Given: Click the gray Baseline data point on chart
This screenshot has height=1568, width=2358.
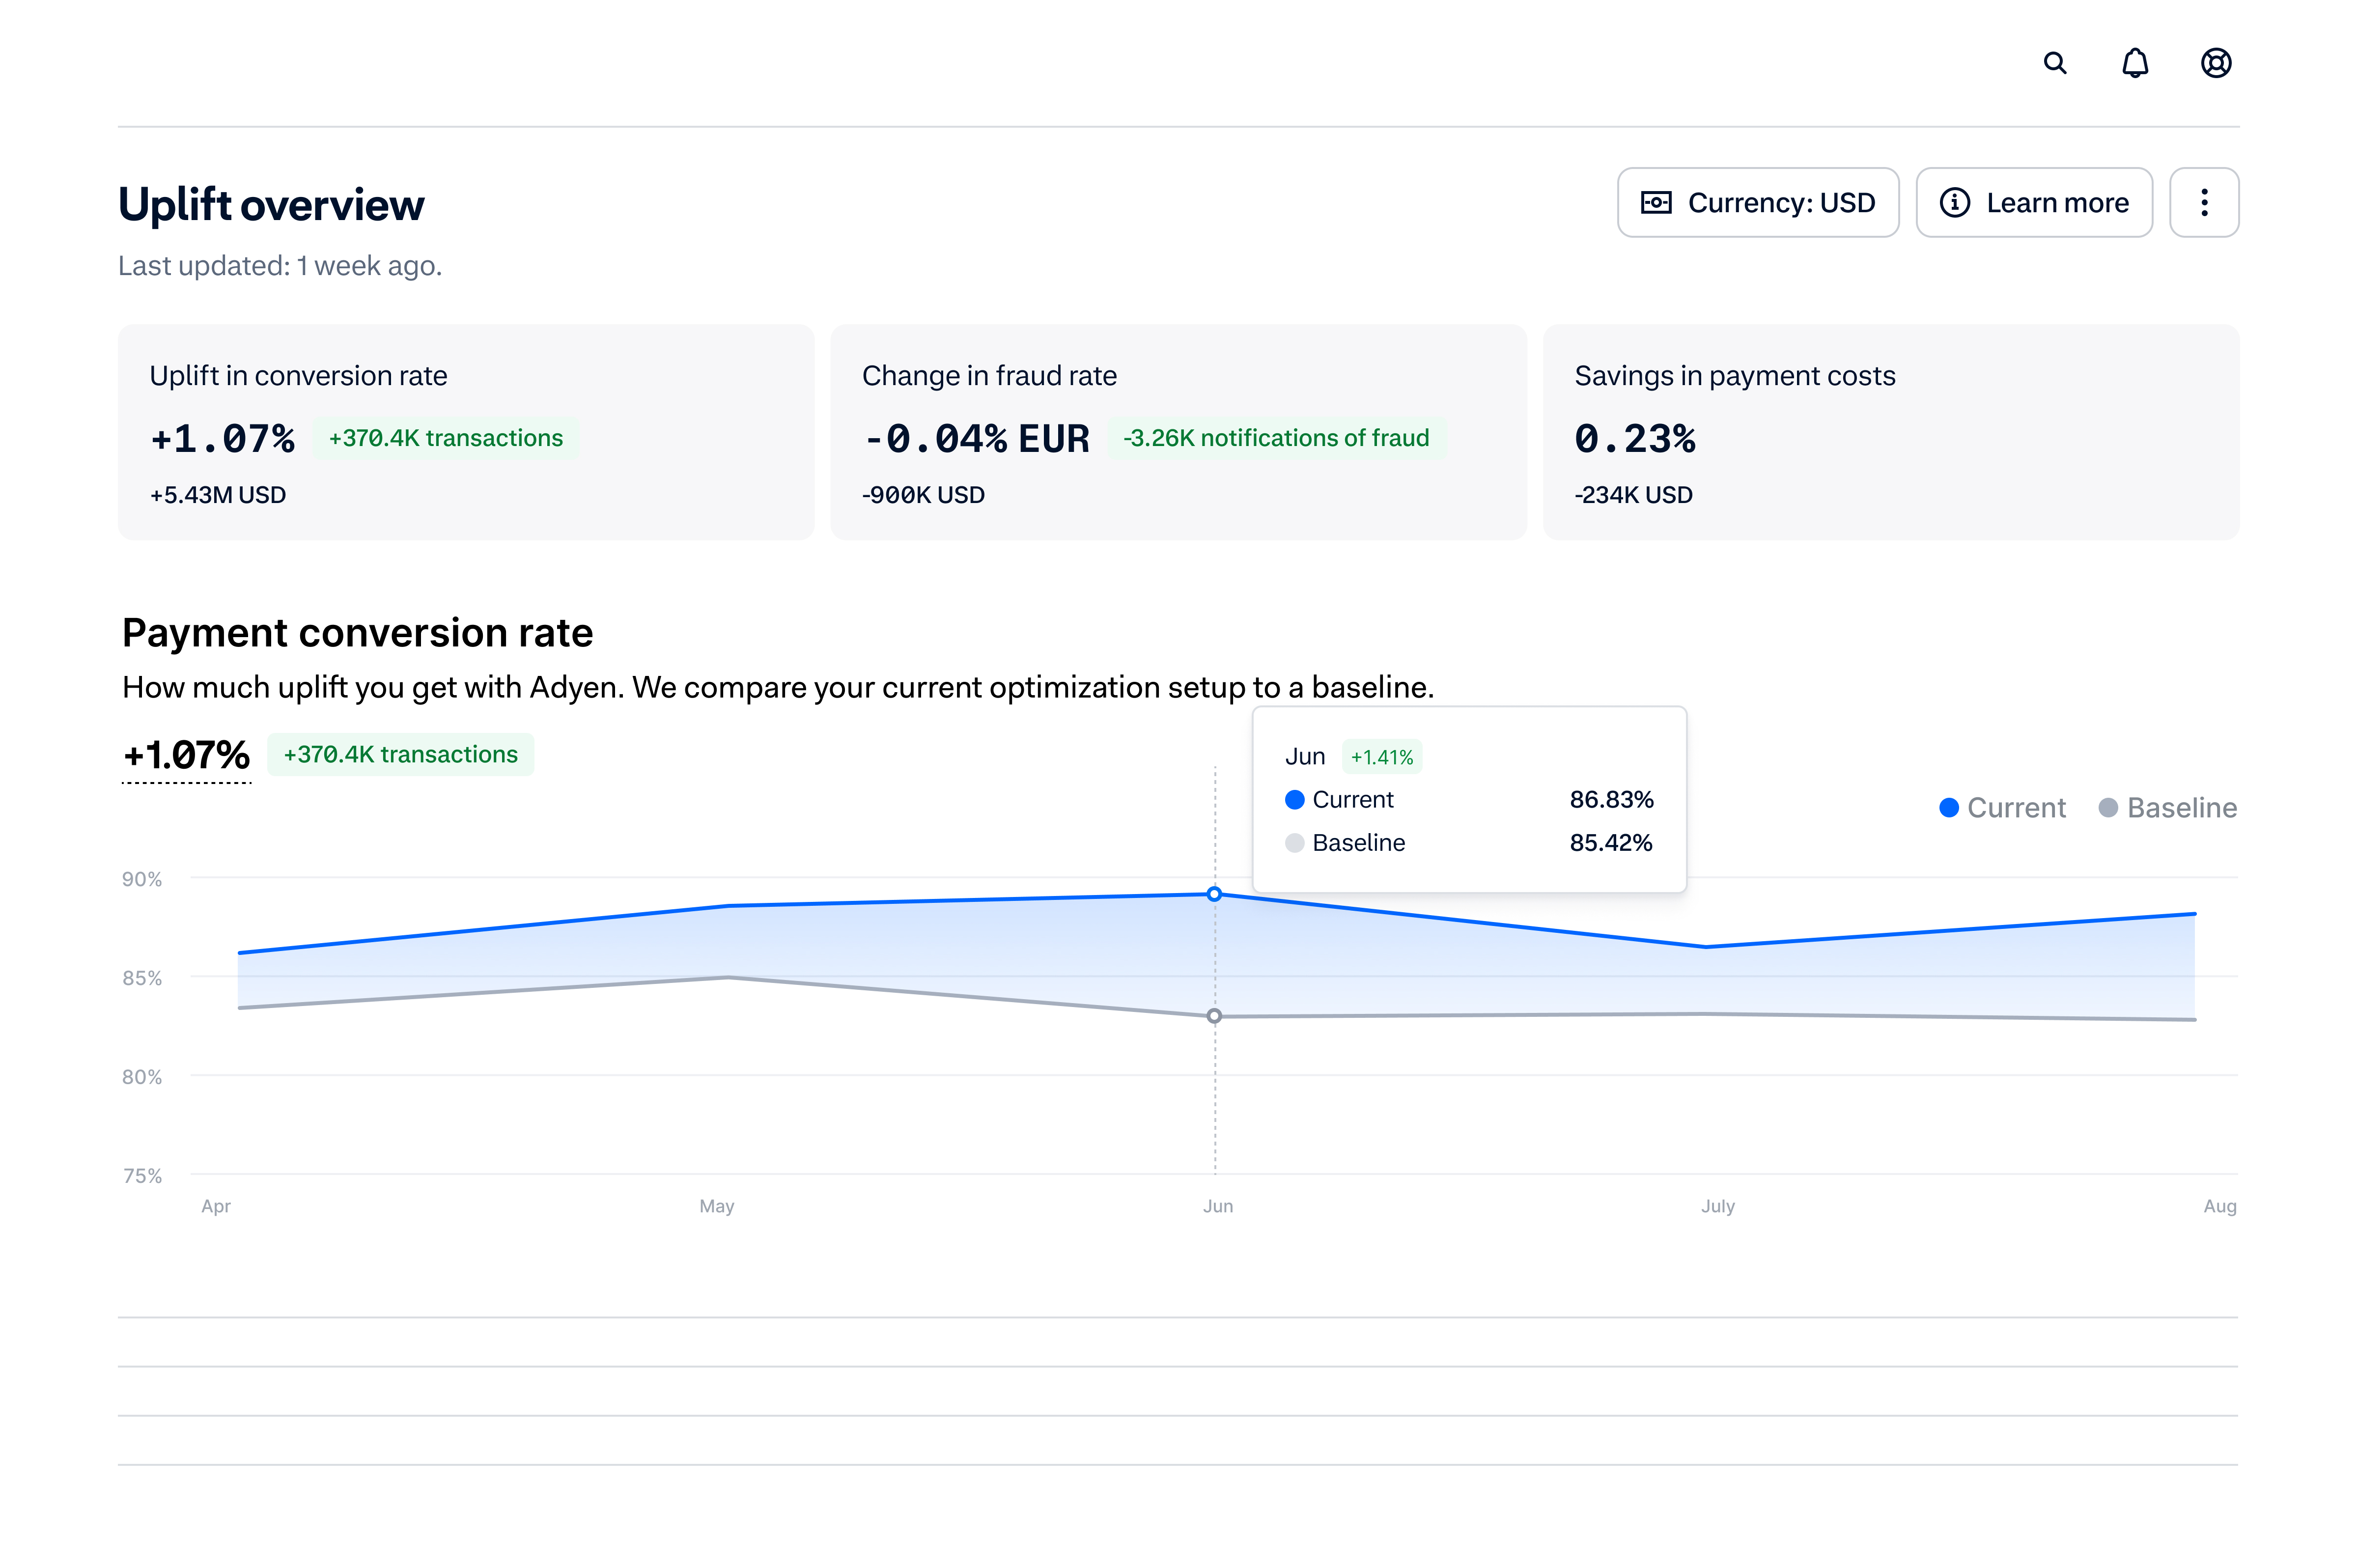Looking at the screenshot, I should click(x=1213, y=1016).
